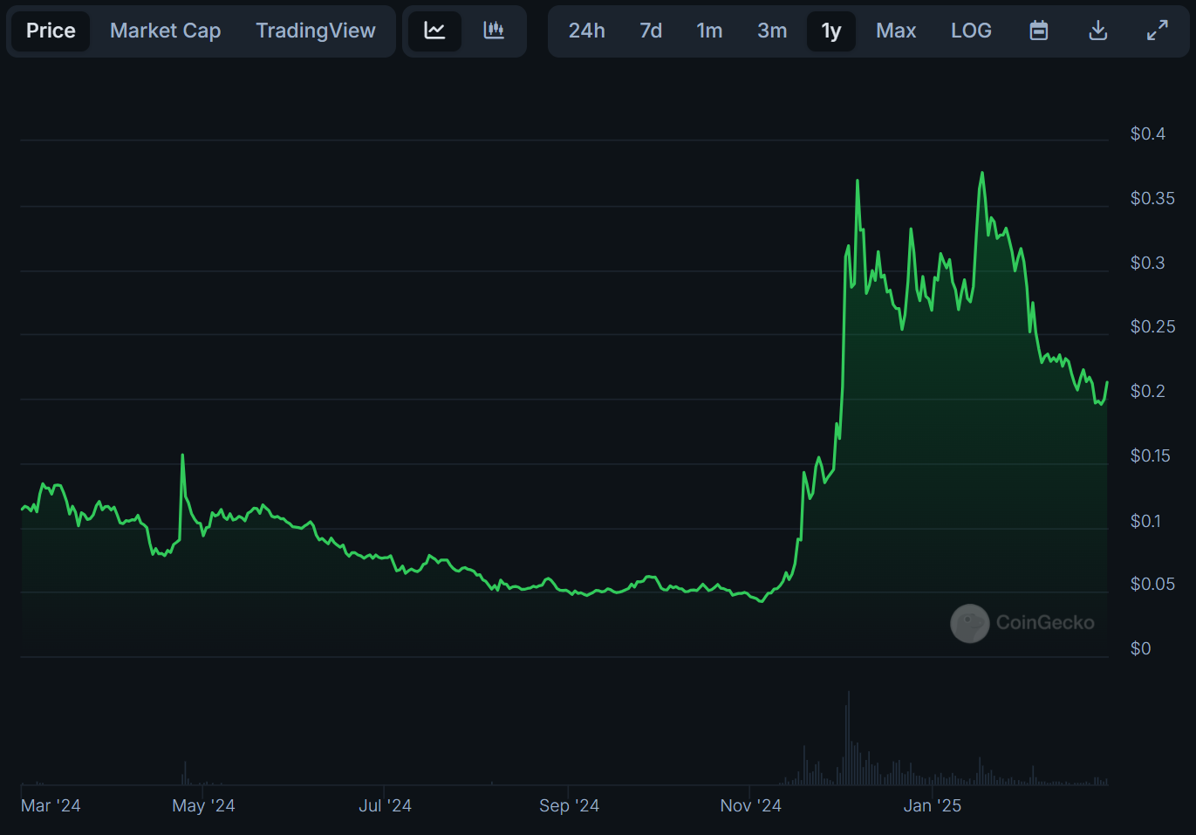The width and height of the screenshot is (1196, 835).
Task: Click the highest price peak in January '25
Action: pyautogui.click(x=982, y=174)
